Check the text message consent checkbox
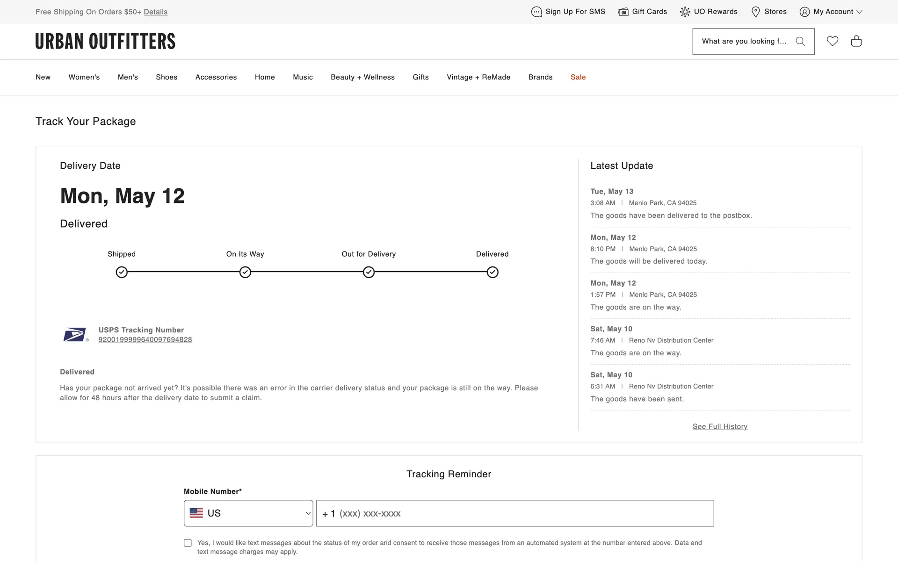 click(x=188, y=543)
